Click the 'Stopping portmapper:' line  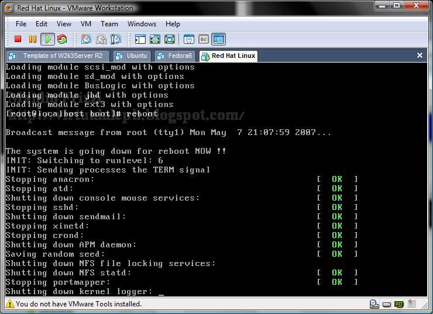pyautogui.click(x=58, y=282)
